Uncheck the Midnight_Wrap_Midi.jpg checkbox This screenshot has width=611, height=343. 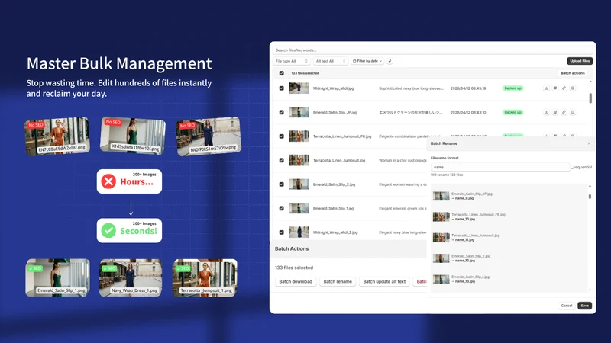point(281,88)
